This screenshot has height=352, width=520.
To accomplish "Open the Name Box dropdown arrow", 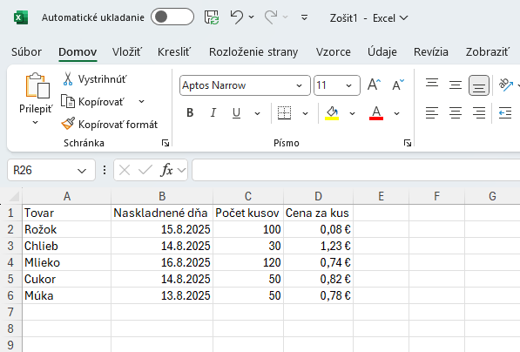I will 82,171.
